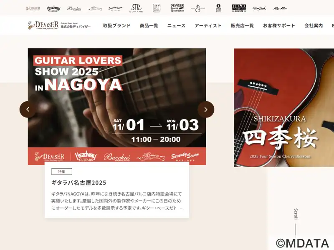Open the 販売店一覧 navigation item

click(x=242, y=26)
